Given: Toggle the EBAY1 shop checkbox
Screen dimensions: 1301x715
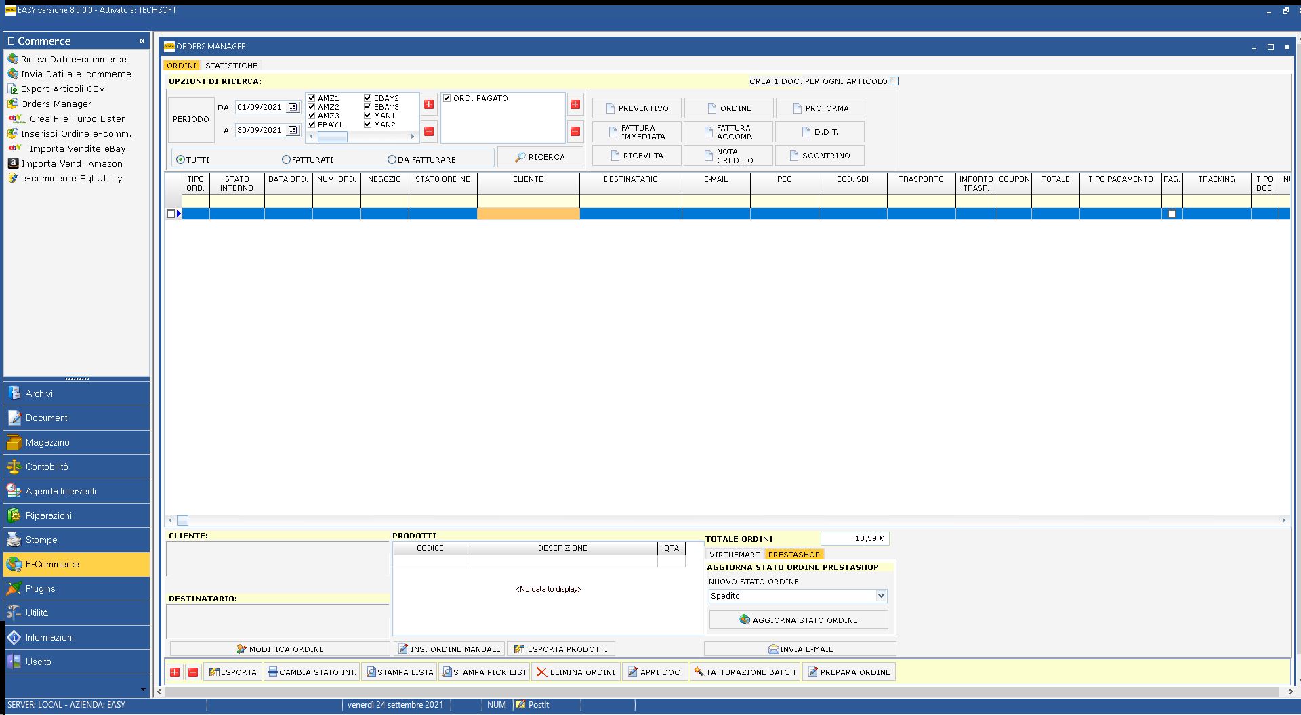Looking at the screenshot, I should pos(312,125).
